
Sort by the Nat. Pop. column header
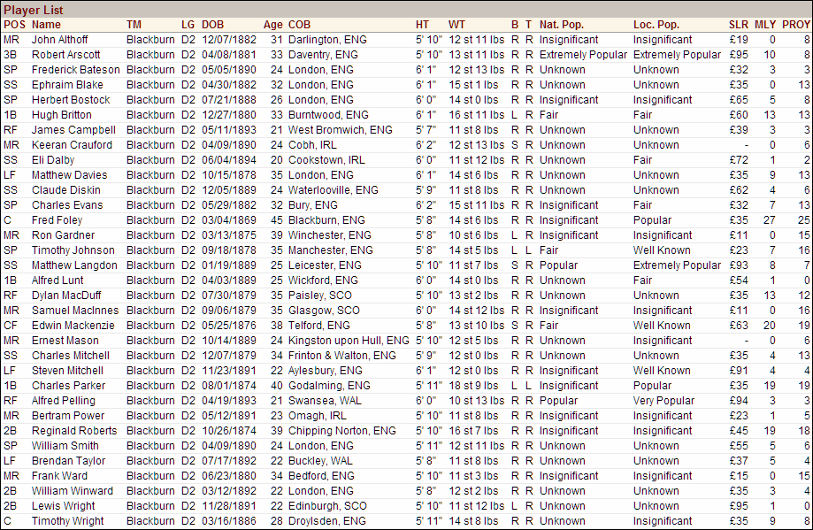[x=562, y=25]
